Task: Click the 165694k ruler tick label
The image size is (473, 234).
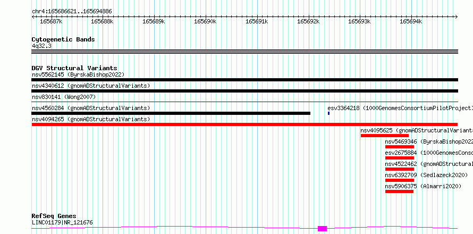Action: coord(411,21)
